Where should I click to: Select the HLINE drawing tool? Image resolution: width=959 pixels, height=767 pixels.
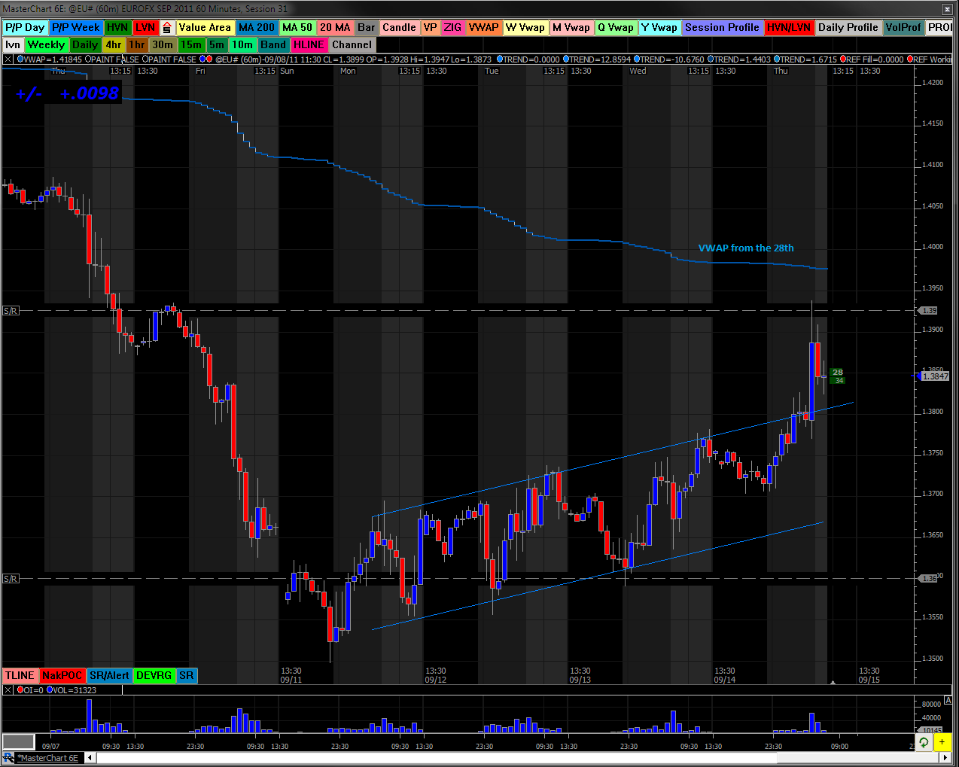pos(309,44)
